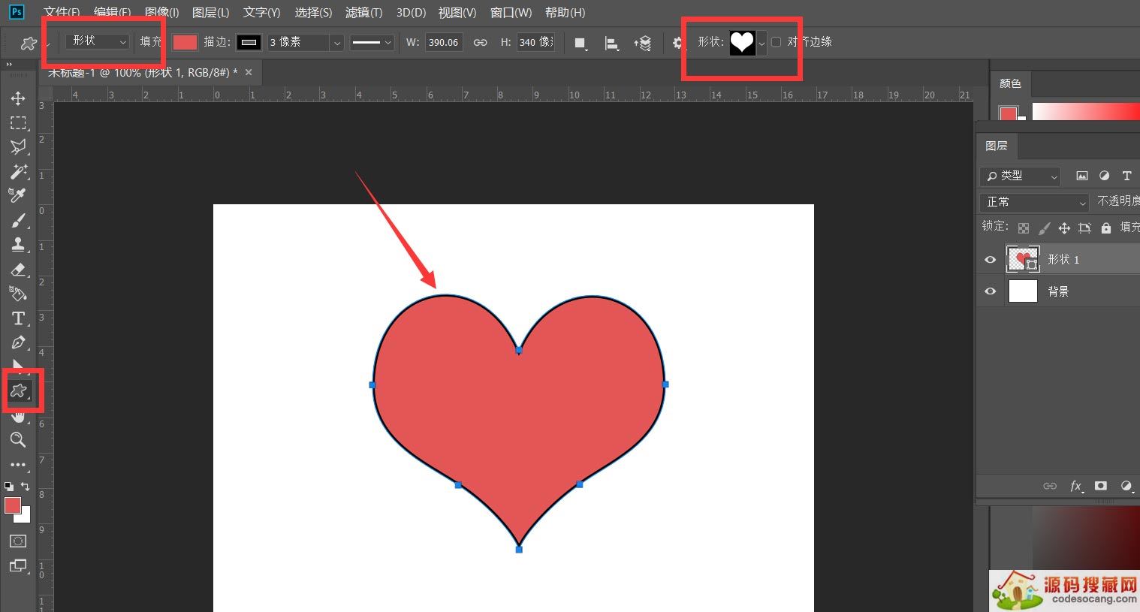The image size is (1140, 612).
Task: Open the custom shape picker dropdown
Action: pos(762,43)
